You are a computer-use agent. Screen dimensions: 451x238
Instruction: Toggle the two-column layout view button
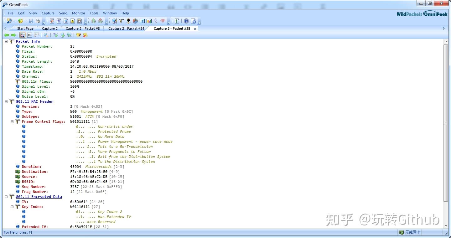(x=37, y=35)
